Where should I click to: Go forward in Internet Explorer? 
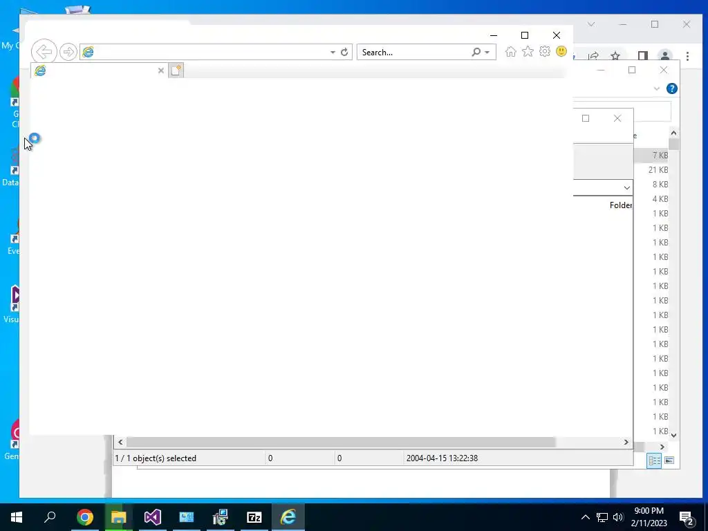click(68, 52)
